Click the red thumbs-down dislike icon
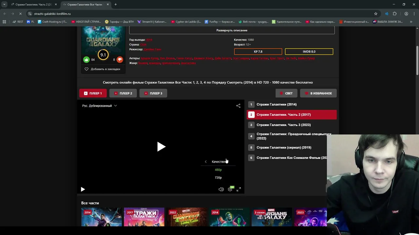The height and width of the screenshot is (235, 419). 120,59
